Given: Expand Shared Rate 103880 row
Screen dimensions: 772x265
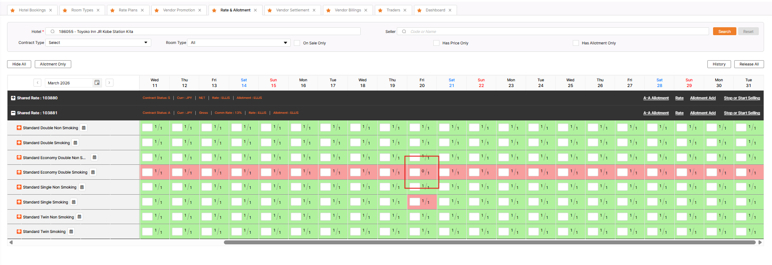Looking at the screenshot, I should 13,98.
